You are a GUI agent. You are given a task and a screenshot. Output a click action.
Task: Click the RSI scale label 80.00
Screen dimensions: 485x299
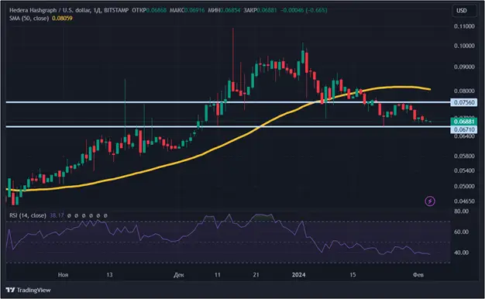point(461,211)
